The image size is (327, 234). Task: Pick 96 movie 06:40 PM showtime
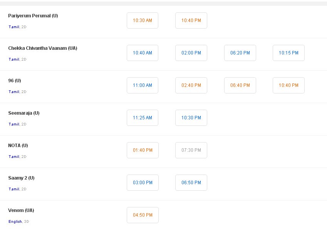tap(240, 85)
